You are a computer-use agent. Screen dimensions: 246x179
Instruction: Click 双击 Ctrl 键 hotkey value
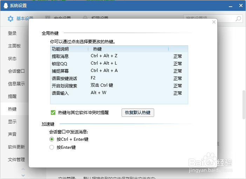pos(102,85)
